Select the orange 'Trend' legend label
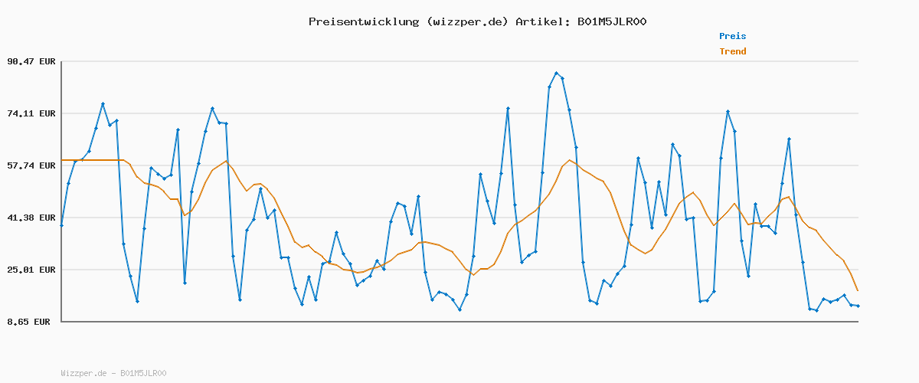This screenshot has height=383, width=919. click(732, 51)
